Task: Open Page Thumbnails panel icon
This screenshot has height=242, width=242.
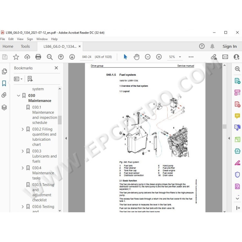Action: (x=4, y=71)
